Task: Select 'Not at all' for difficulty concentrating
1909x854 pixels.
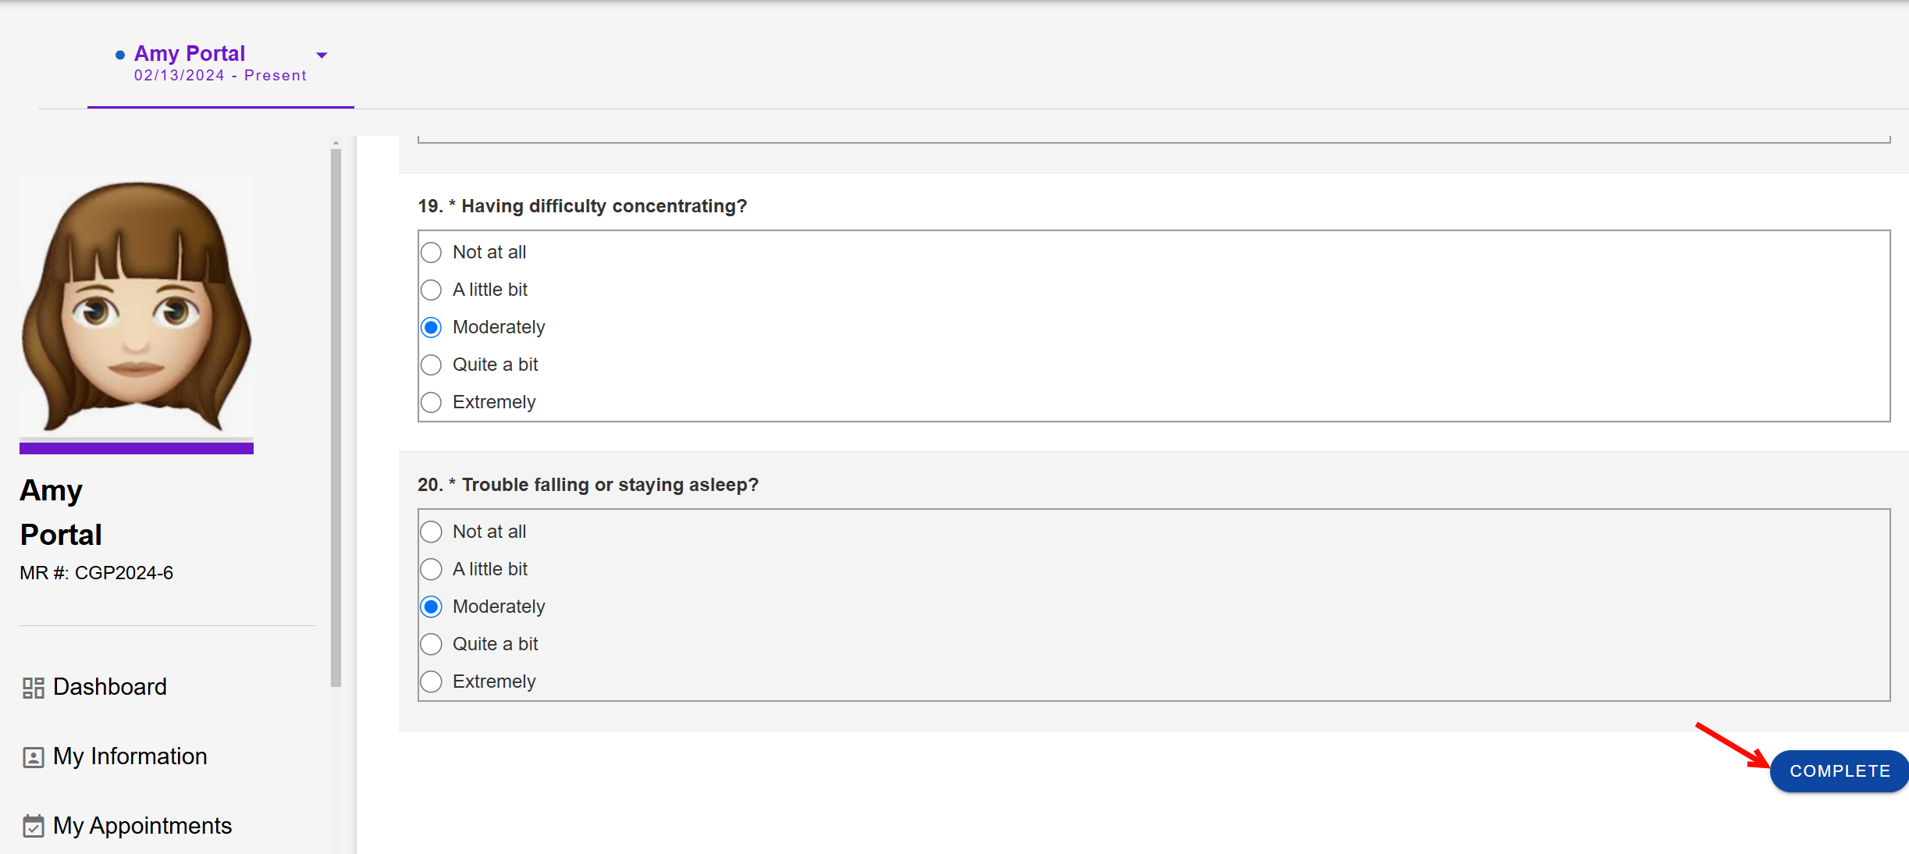Action: (x=432, y=253)
